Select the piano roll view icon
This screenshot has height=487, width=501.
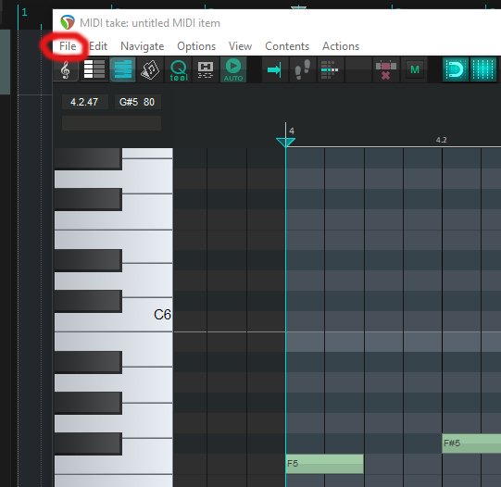pos(122,69)
